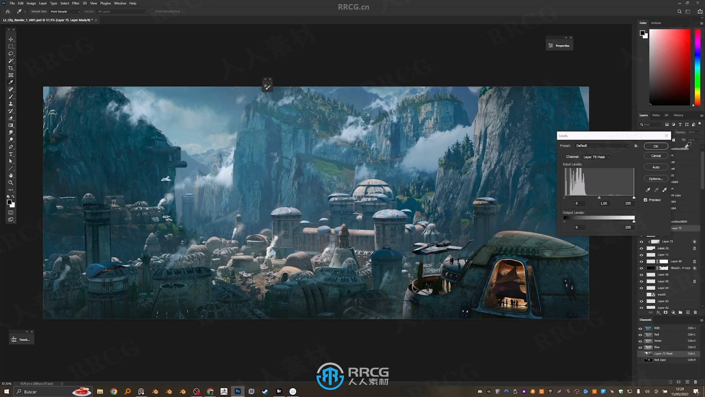Select the Crop tool
705x397 pixels.
click(x=11, y=68)
